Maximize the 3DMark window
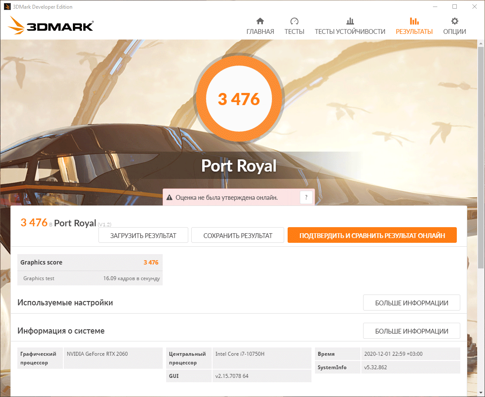This screenshot has width=485, height=397. tap(454, 7)
